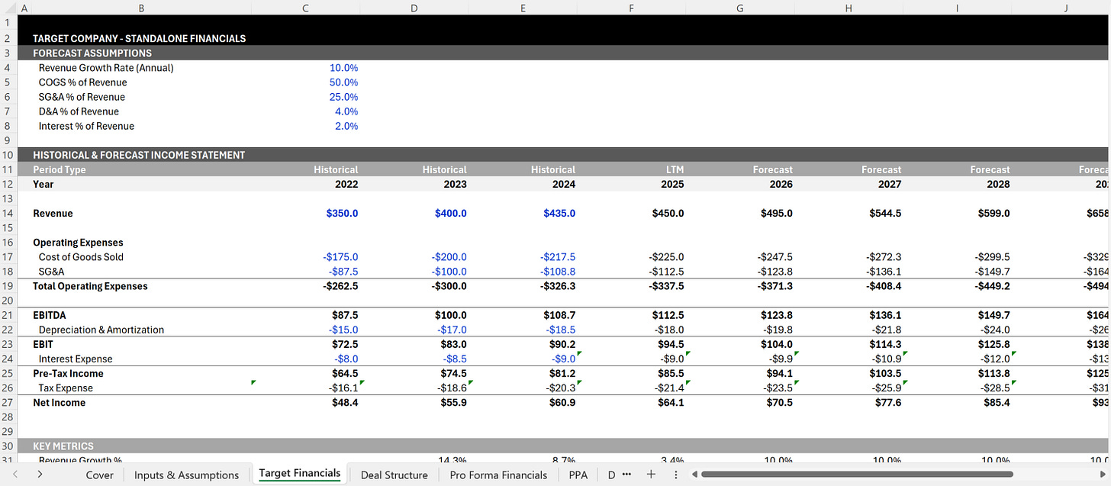Click the horizontal scrollbar left arrow
Image resolution: width=1111 pixels, height=486 pixels.
pyautogui.click(x=693, y=475)
